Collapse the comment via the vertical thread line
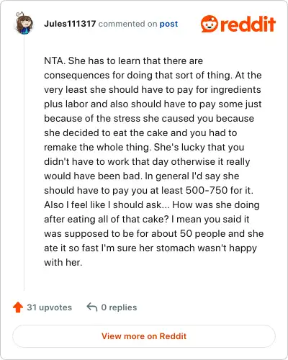Screen dimensions: 288x360 [x=24, y=163]
